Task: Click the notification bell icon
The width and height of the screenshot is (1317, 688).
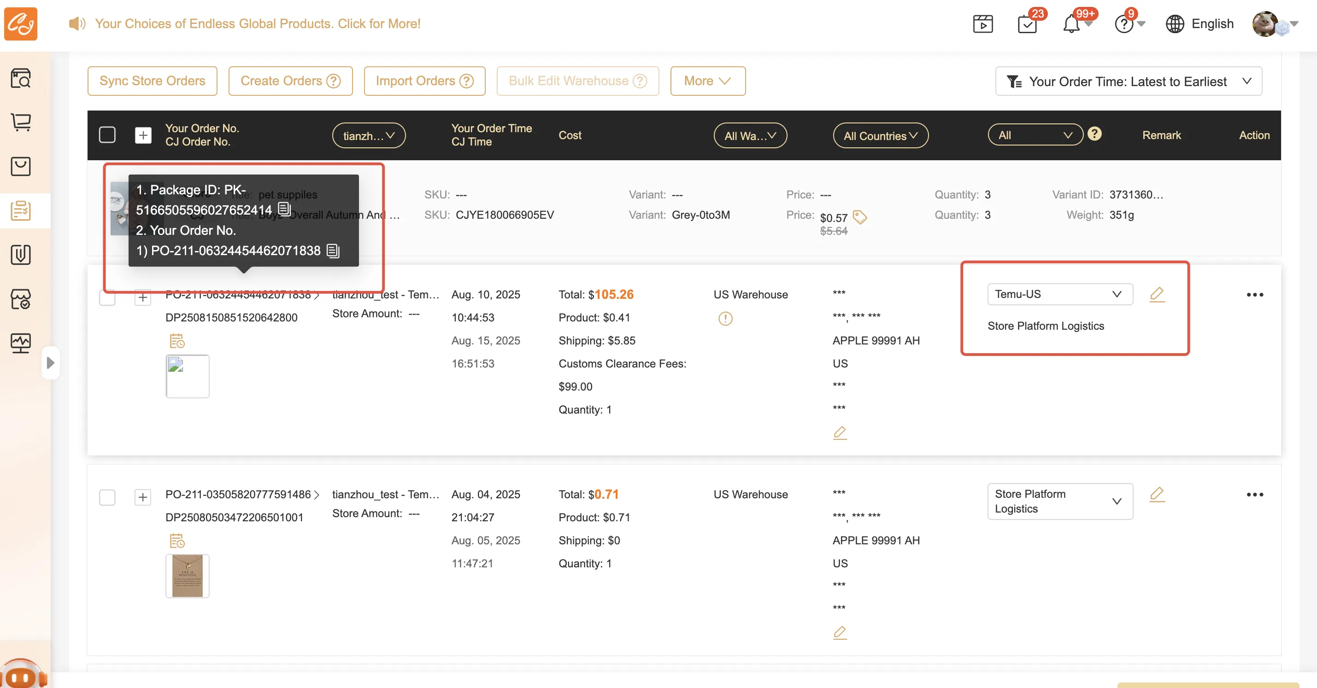Action: pos(1071,24)
